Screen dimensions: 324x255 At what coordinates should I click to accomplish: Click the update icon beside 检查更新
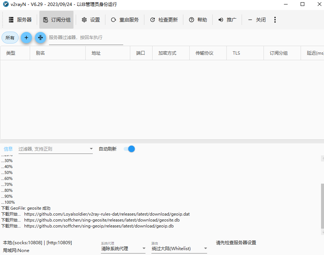click(153, 20)
